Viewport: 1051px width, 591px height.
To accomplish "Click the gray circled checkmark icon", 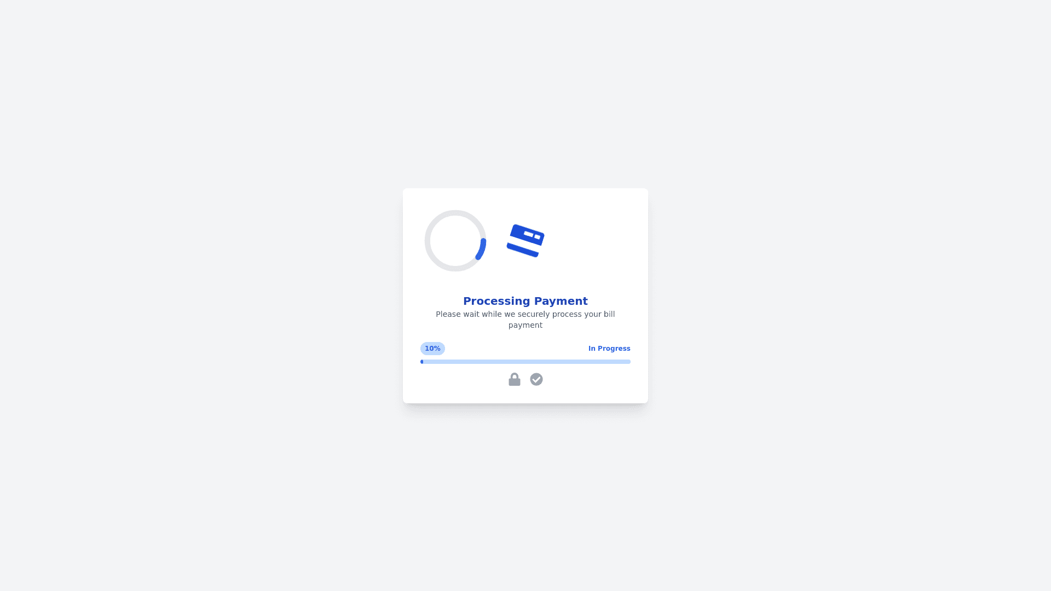I will tap(536, 379).
